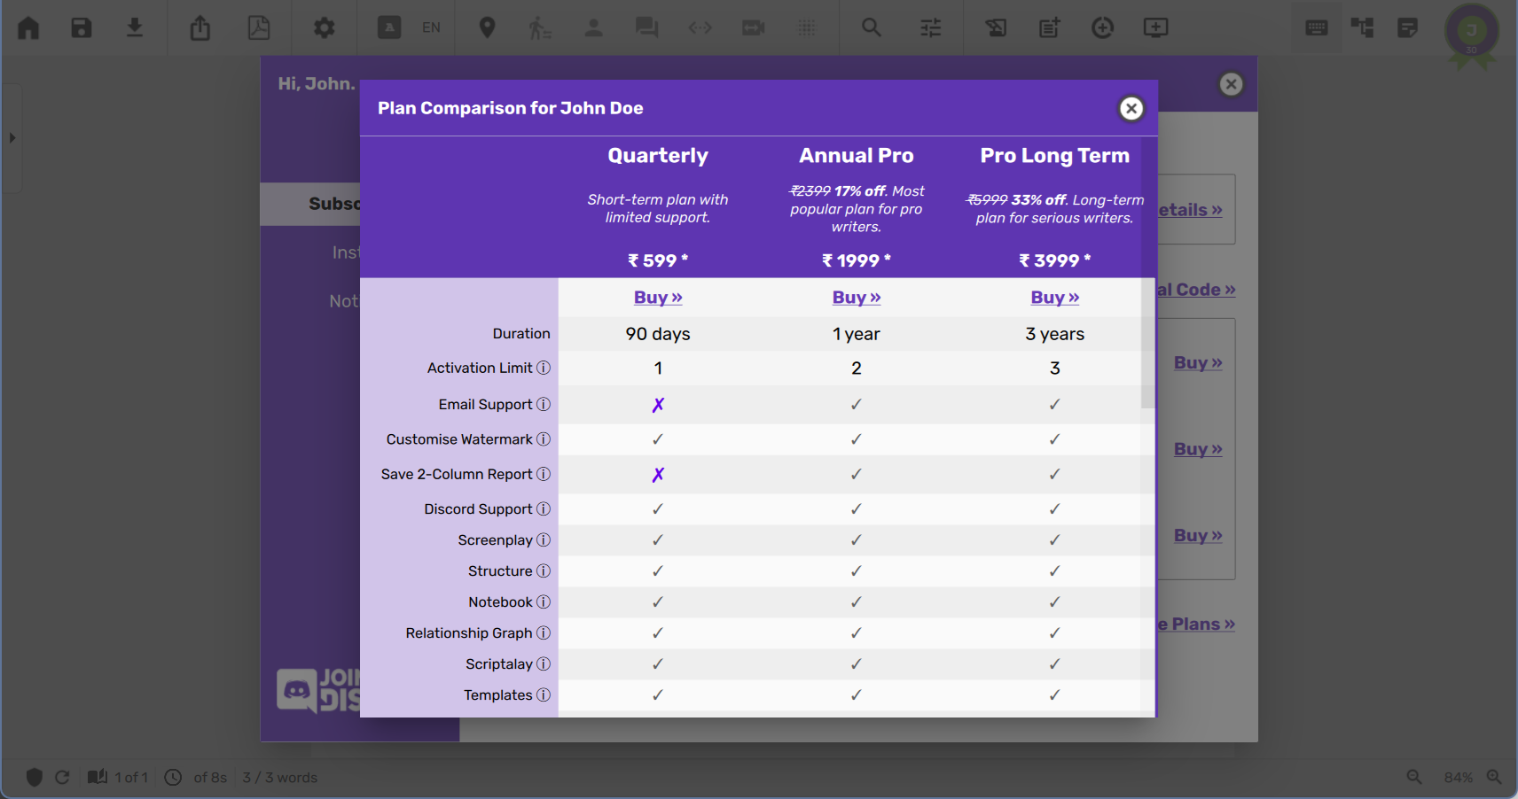
Task: Click the dialogue speech bubbles icon
Action: (646, 28)
